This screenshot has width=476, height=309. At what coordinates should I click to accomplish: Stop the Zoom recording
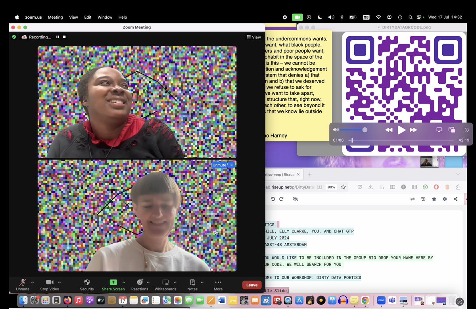[x=64, y=37]
